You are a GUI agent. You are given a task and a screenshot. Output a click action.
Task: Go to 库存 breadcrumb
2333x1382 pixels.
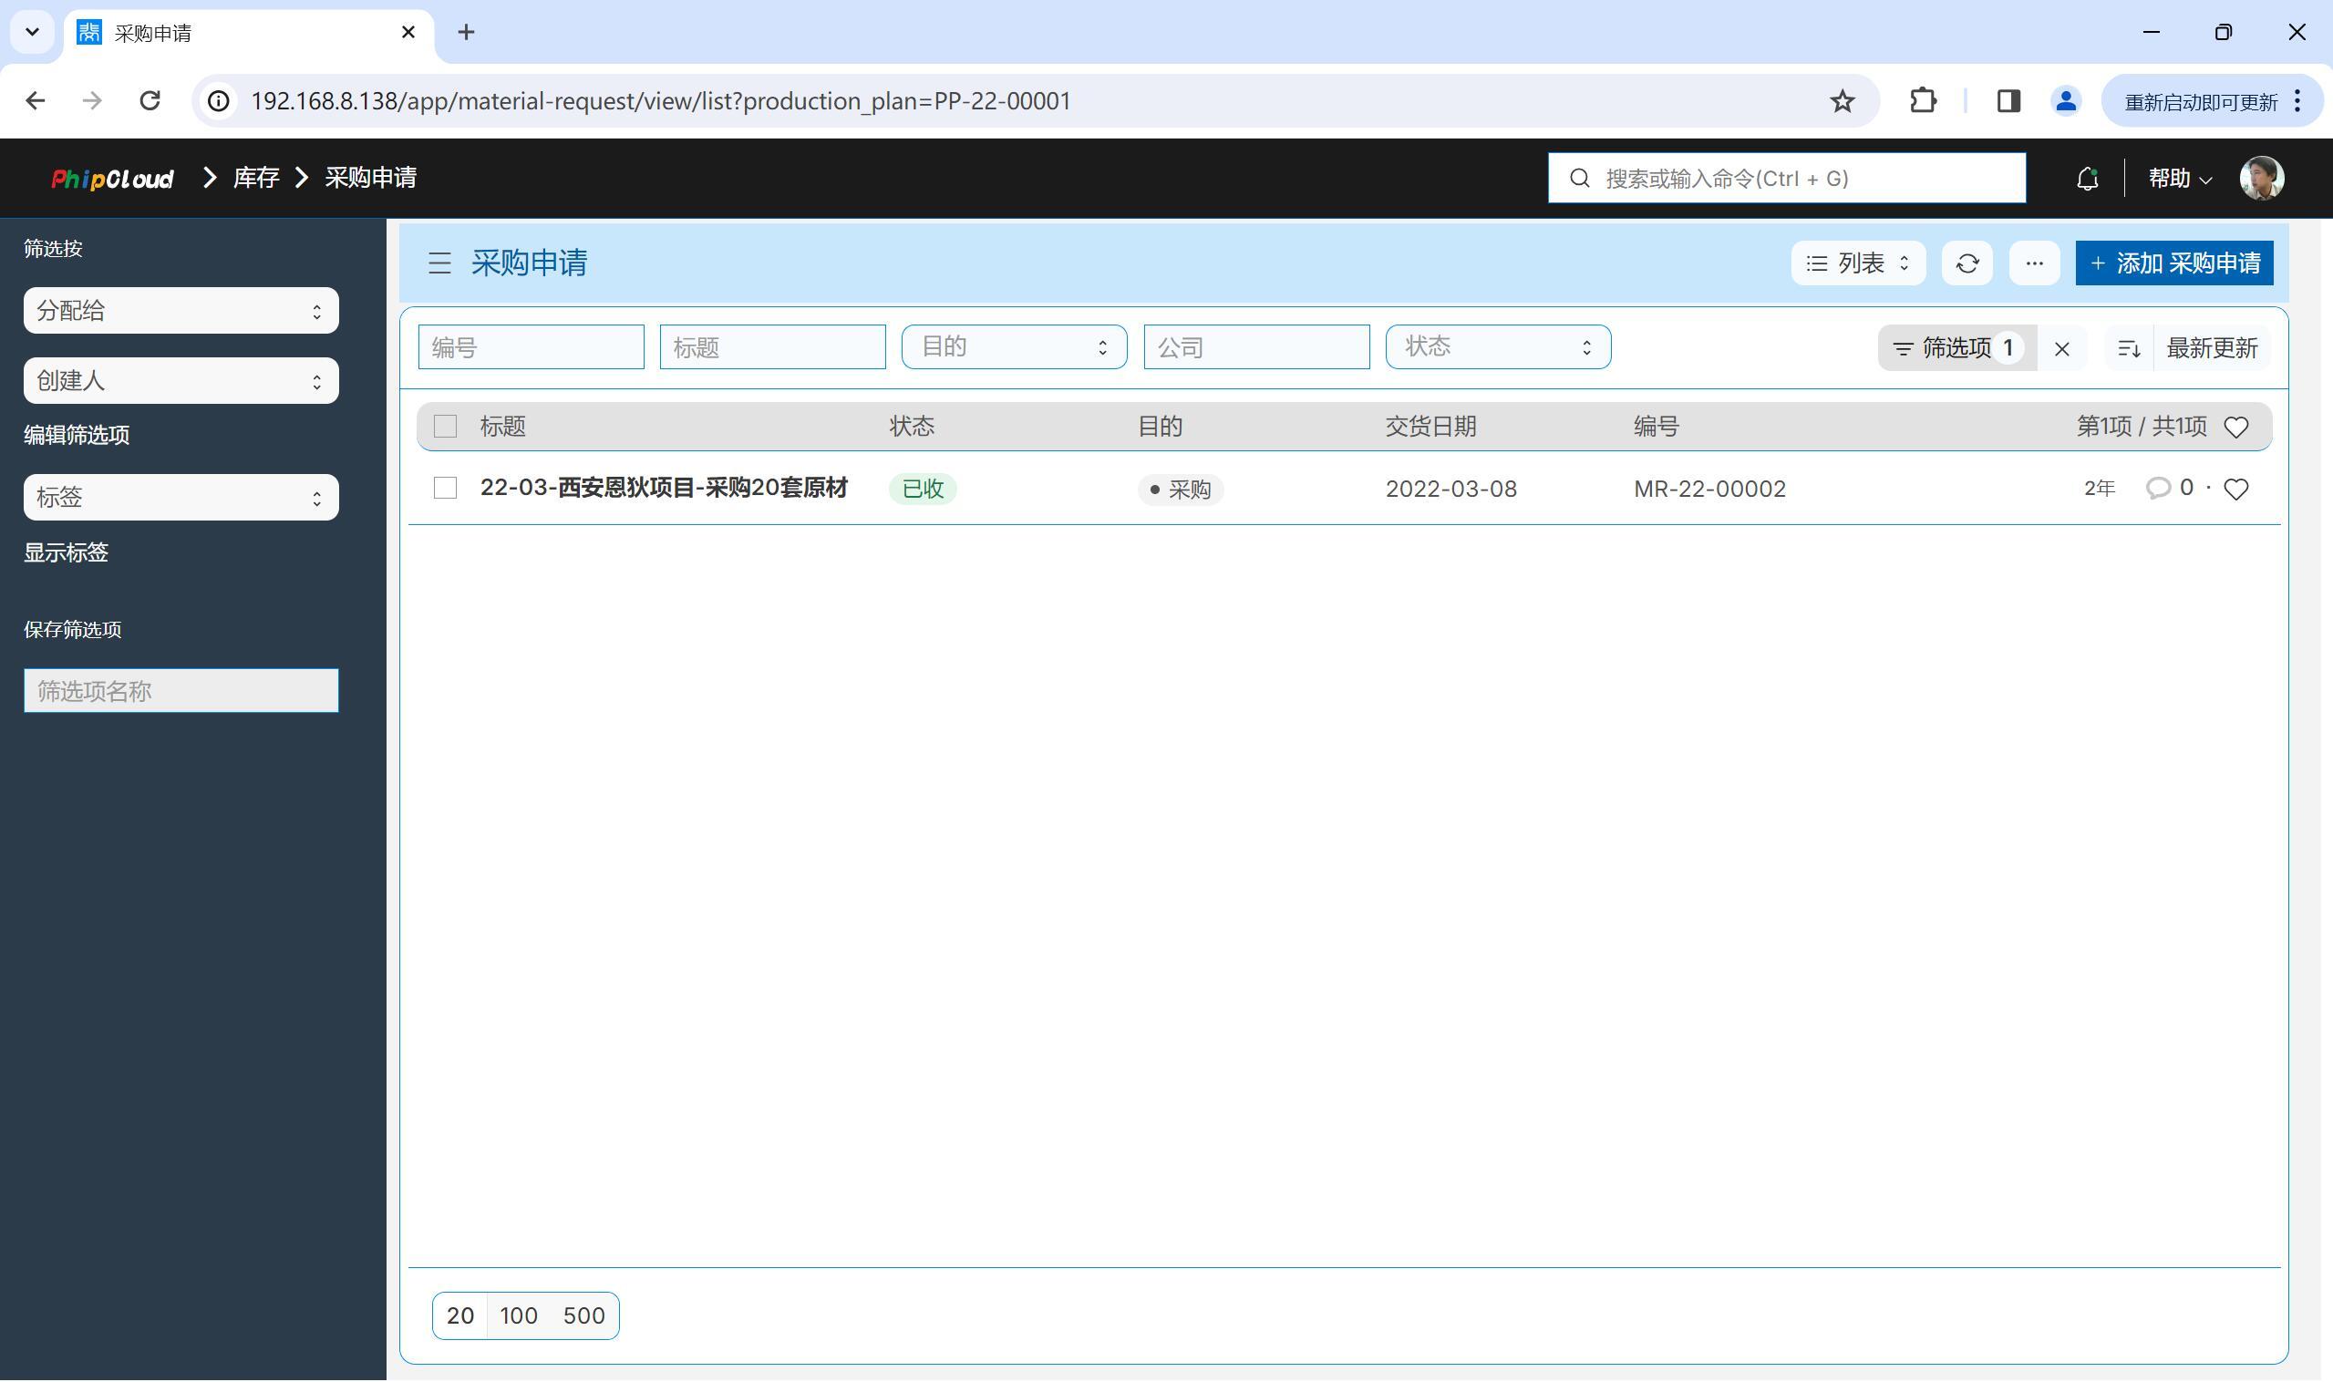(256, 178)
